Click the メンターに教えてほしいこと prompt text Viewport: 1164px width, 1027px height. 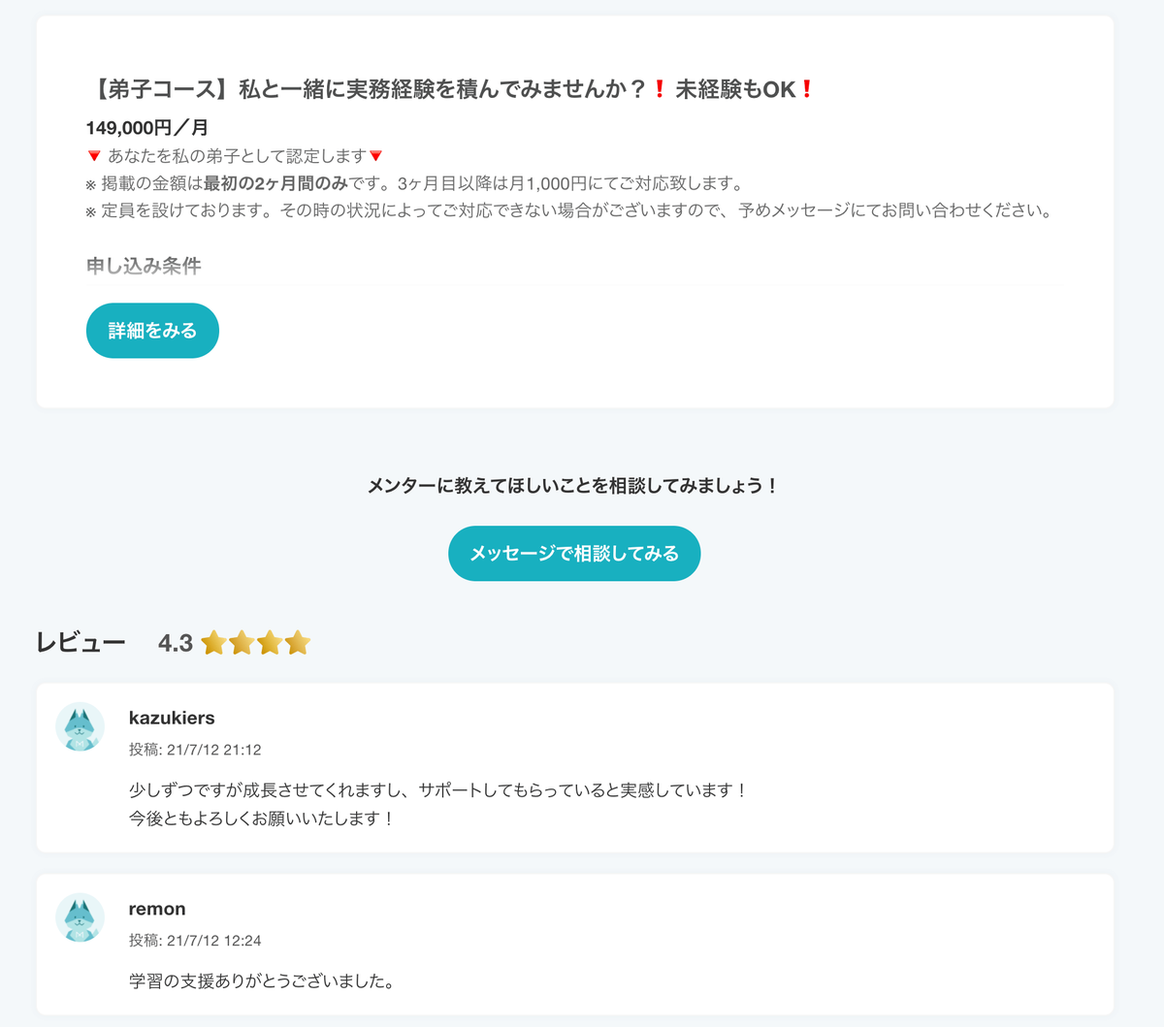[x=573, y=486]
